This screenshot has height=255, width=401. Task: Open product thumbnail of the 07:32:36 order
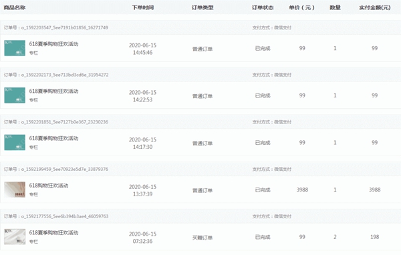15,236
